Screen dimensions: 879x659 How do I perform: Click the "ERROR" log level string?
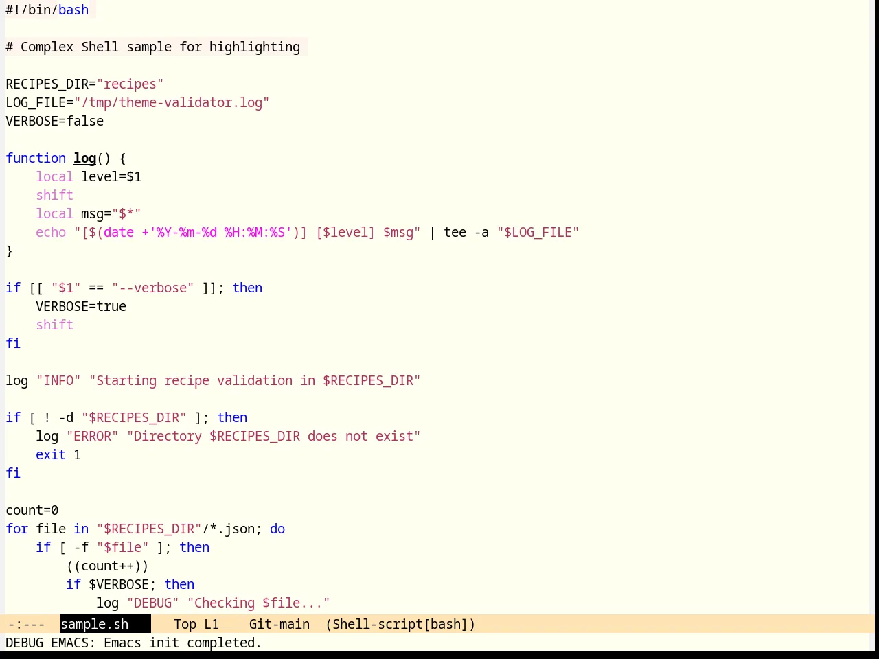[x=93, y=436]
